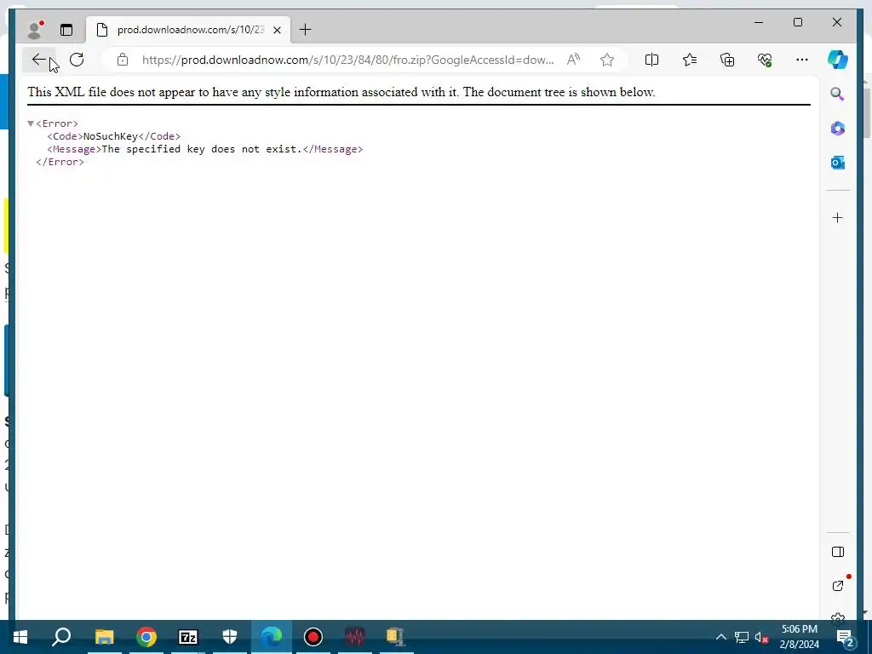Click the 'The specified key does not exist.' message
872x654 pixels.
[201, 149]
